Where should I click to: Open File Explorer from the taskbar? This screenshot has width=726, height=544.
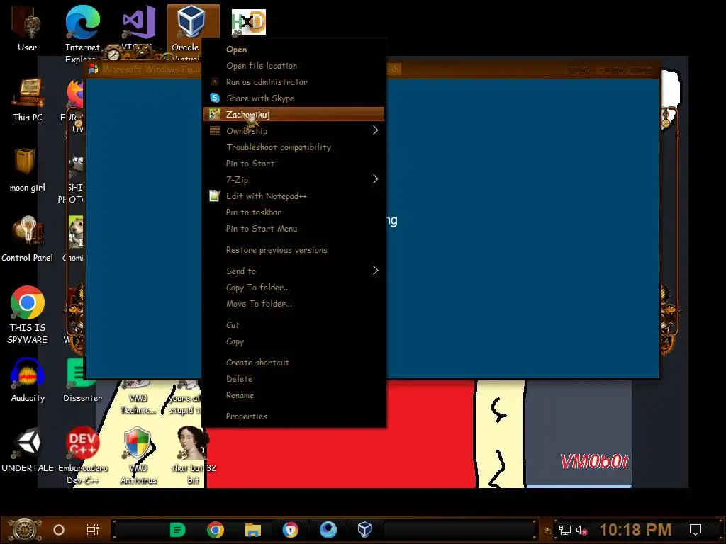[x=253, y=530]
